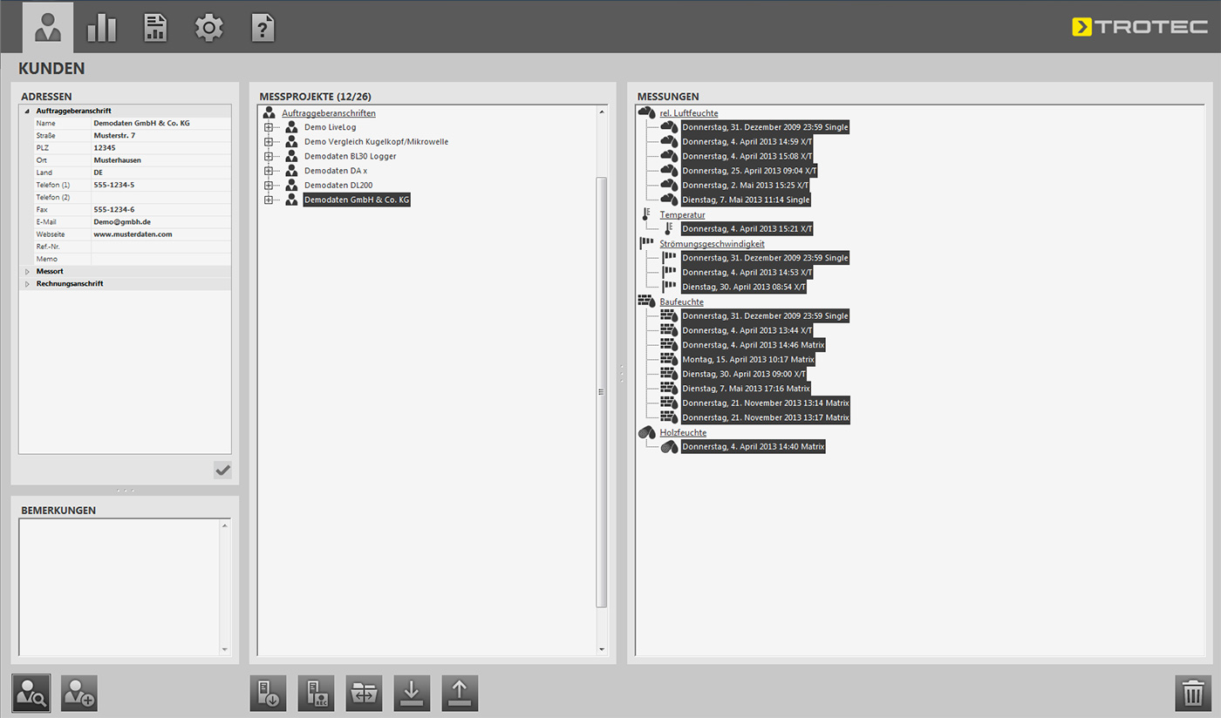The image size is (1221, 718).
Task: Select measurement Donnerstag, 25. April 2013 09:04 X/T
Action: [749, 171]
